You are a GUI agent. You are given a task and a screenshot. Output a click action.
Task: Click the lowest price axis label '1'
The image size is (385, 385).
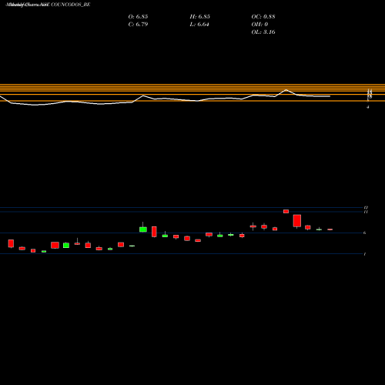click(365, 254)
